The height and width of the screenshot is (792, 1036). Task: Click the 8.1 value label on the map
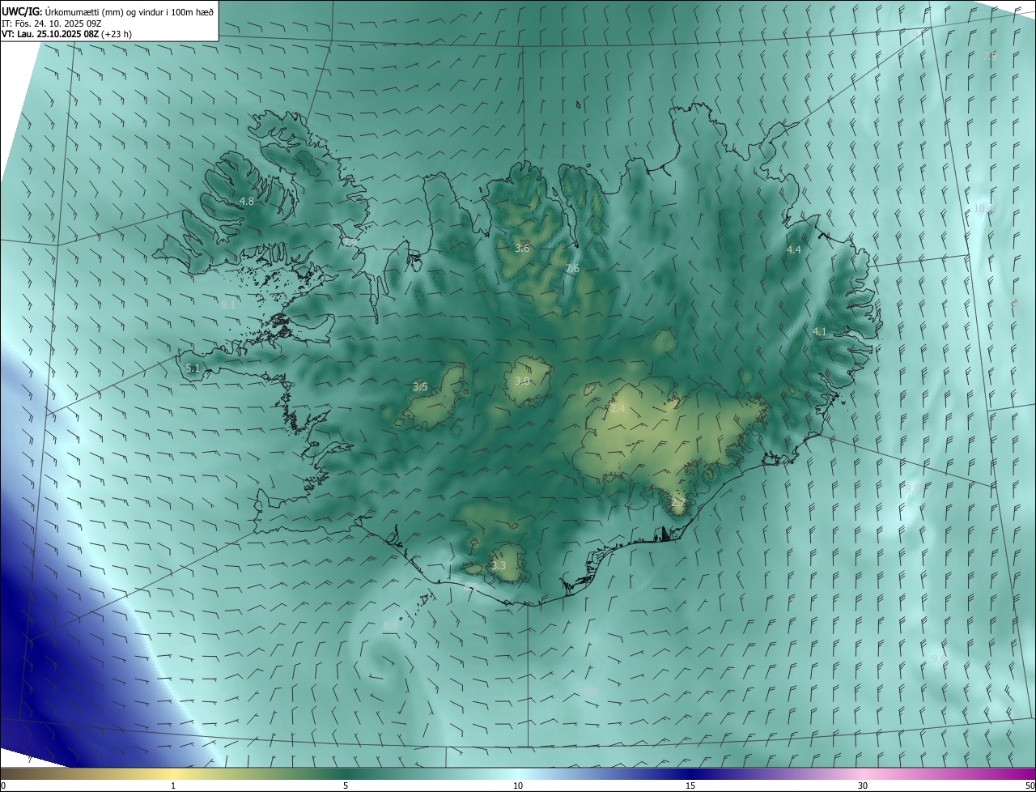[228, 304]
